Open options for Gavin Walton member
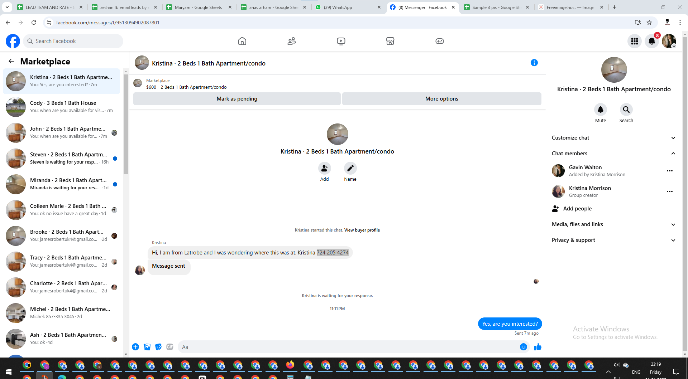Image resolution: width=688 pixels, height=379 pixels. pyautogui.click(x=669, y=171)
